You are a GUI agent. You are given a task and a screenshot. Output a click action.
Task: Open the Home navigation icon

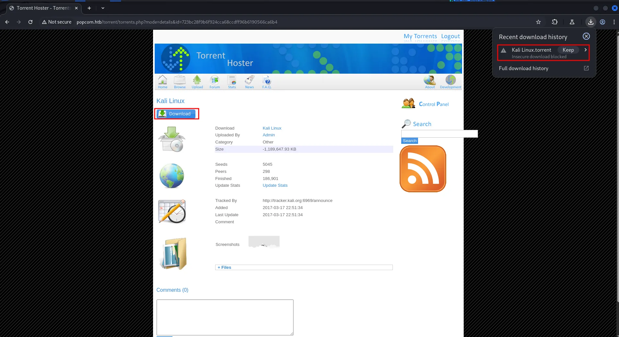[162, 82]
